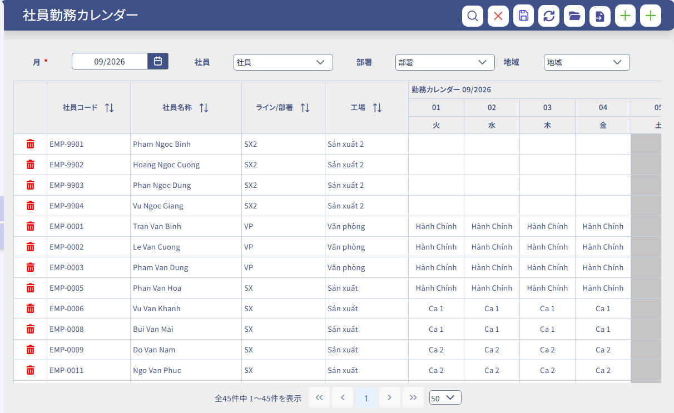This screenshot has width=674, height=413.
Task: Delete the EMP-9901 Pham Ngoc Binh row
Action: point(31,144)
